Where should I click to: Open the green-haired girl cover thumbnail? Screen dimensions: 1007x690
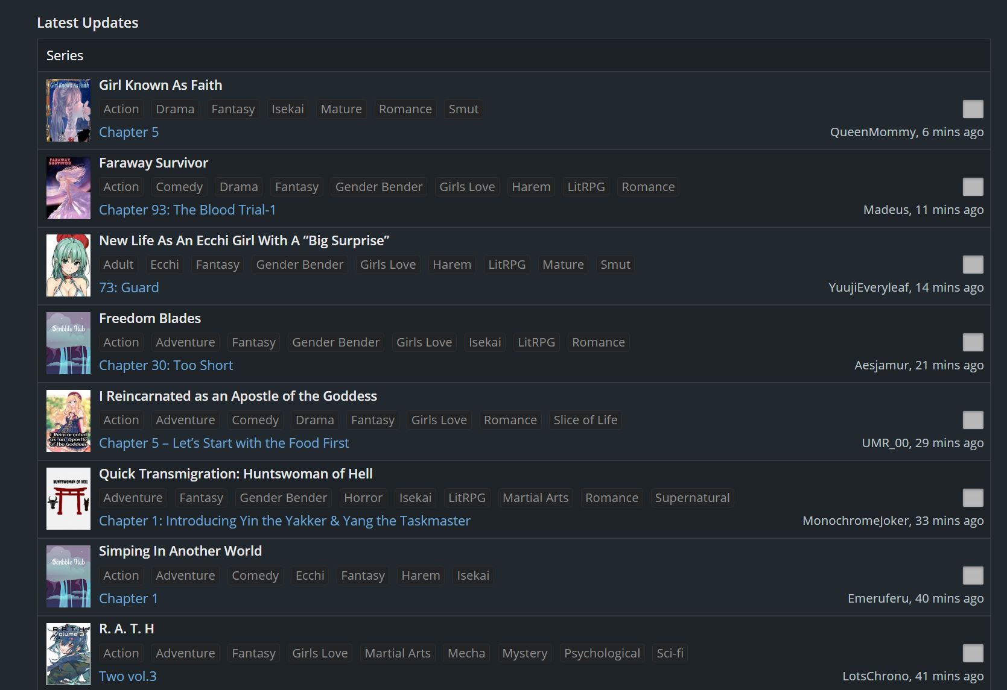[x=68, y=266]
